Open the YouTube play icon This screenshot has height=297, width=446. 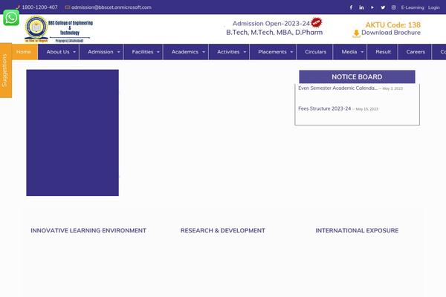tap(372, 7)
